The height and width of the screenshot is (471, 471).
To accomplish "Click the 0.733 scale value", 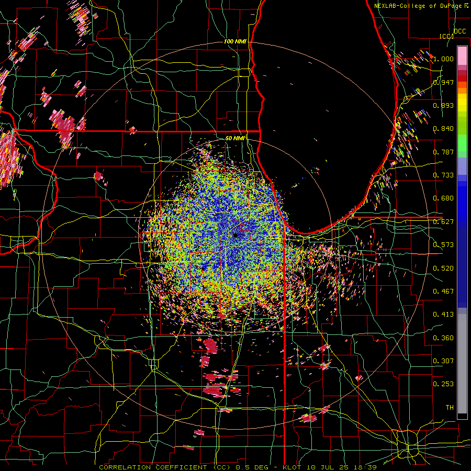I will pyautogui.click(x=443, y=175).
